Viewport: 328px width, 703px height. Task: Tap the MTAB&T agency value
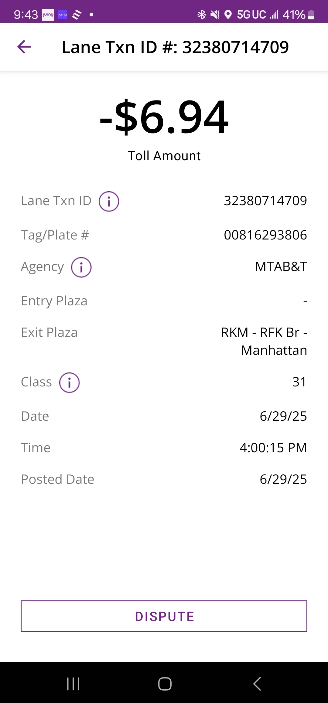click(x=281, y=267)
